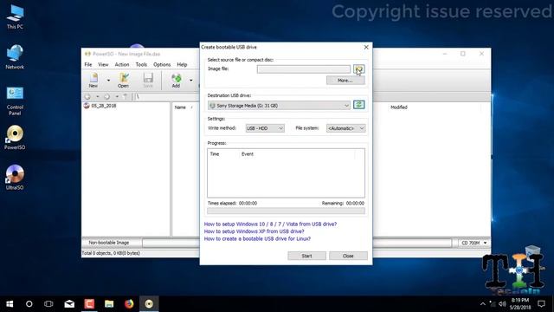Open the Help menu in PowerISO

point(182,64)
